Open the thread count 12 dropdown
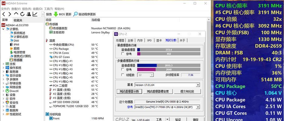Image resolution: width=284 pixels, height=121 pixels. [152, 75]
